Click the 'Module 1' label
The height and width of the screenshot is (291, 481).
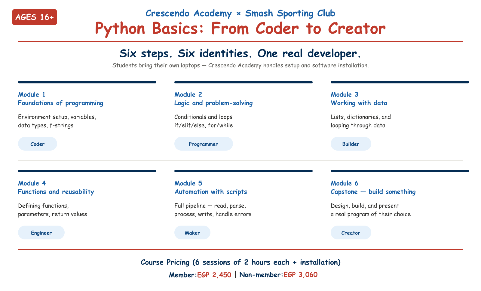tap(32, 94)
